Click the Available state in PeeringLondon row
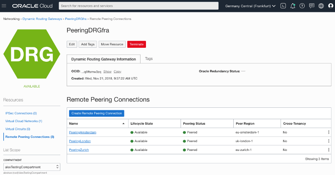 [139, 141]
